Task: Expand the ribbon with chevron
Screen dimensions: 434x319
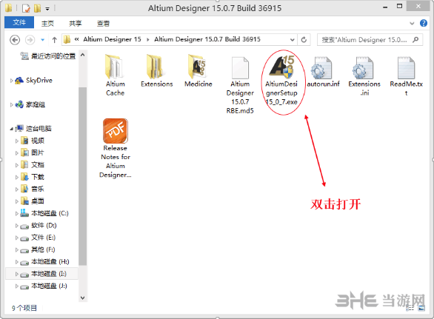Action: coord(412,23)
